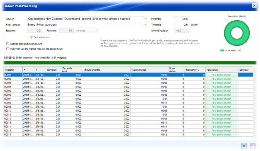This screenshot has width=260, height=151.
Task: Open the minutes unit dropdown
Action: click(87, 31)
